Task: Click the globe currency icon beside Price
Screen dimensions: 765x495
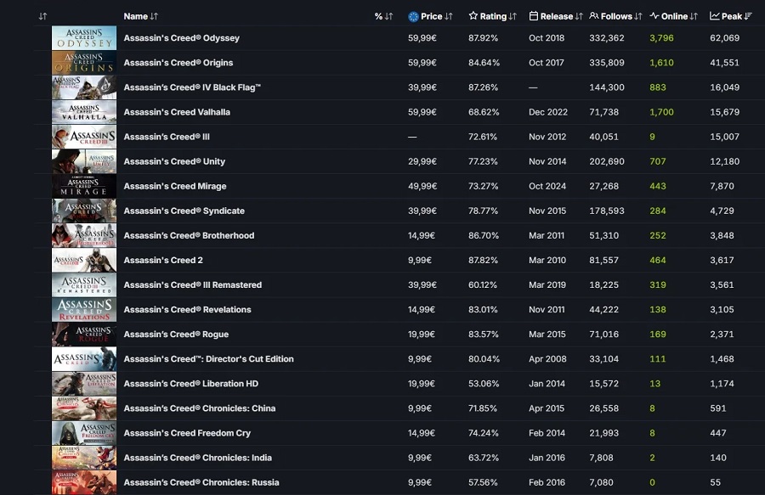Action: coord(413,16)
